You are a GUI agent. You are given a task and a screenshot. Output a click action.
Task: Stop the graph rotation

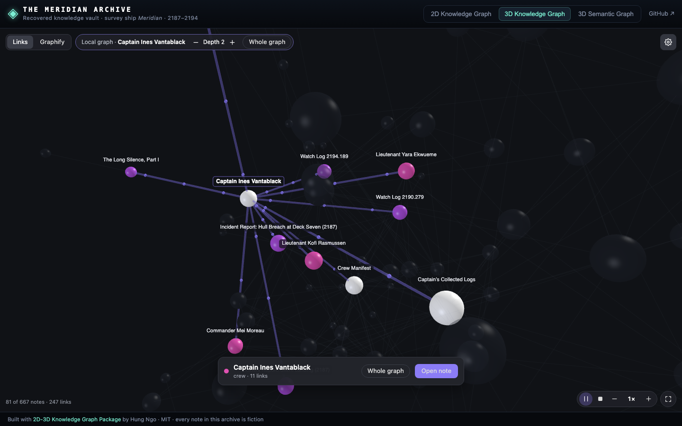pyautogui.click(x=600, y=399)
